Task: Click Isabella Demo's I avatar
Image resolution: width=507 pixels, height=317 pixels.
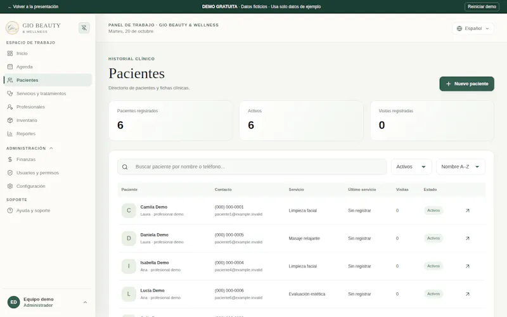Action: pos(129,266)
